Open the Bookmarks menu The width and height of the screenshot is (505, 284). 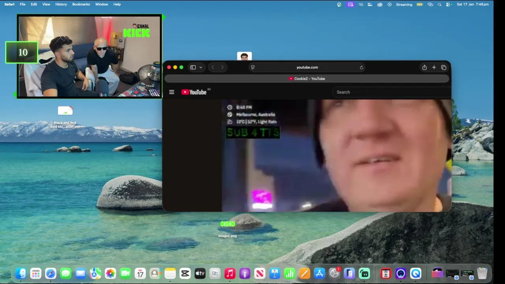tap(81, 4)
